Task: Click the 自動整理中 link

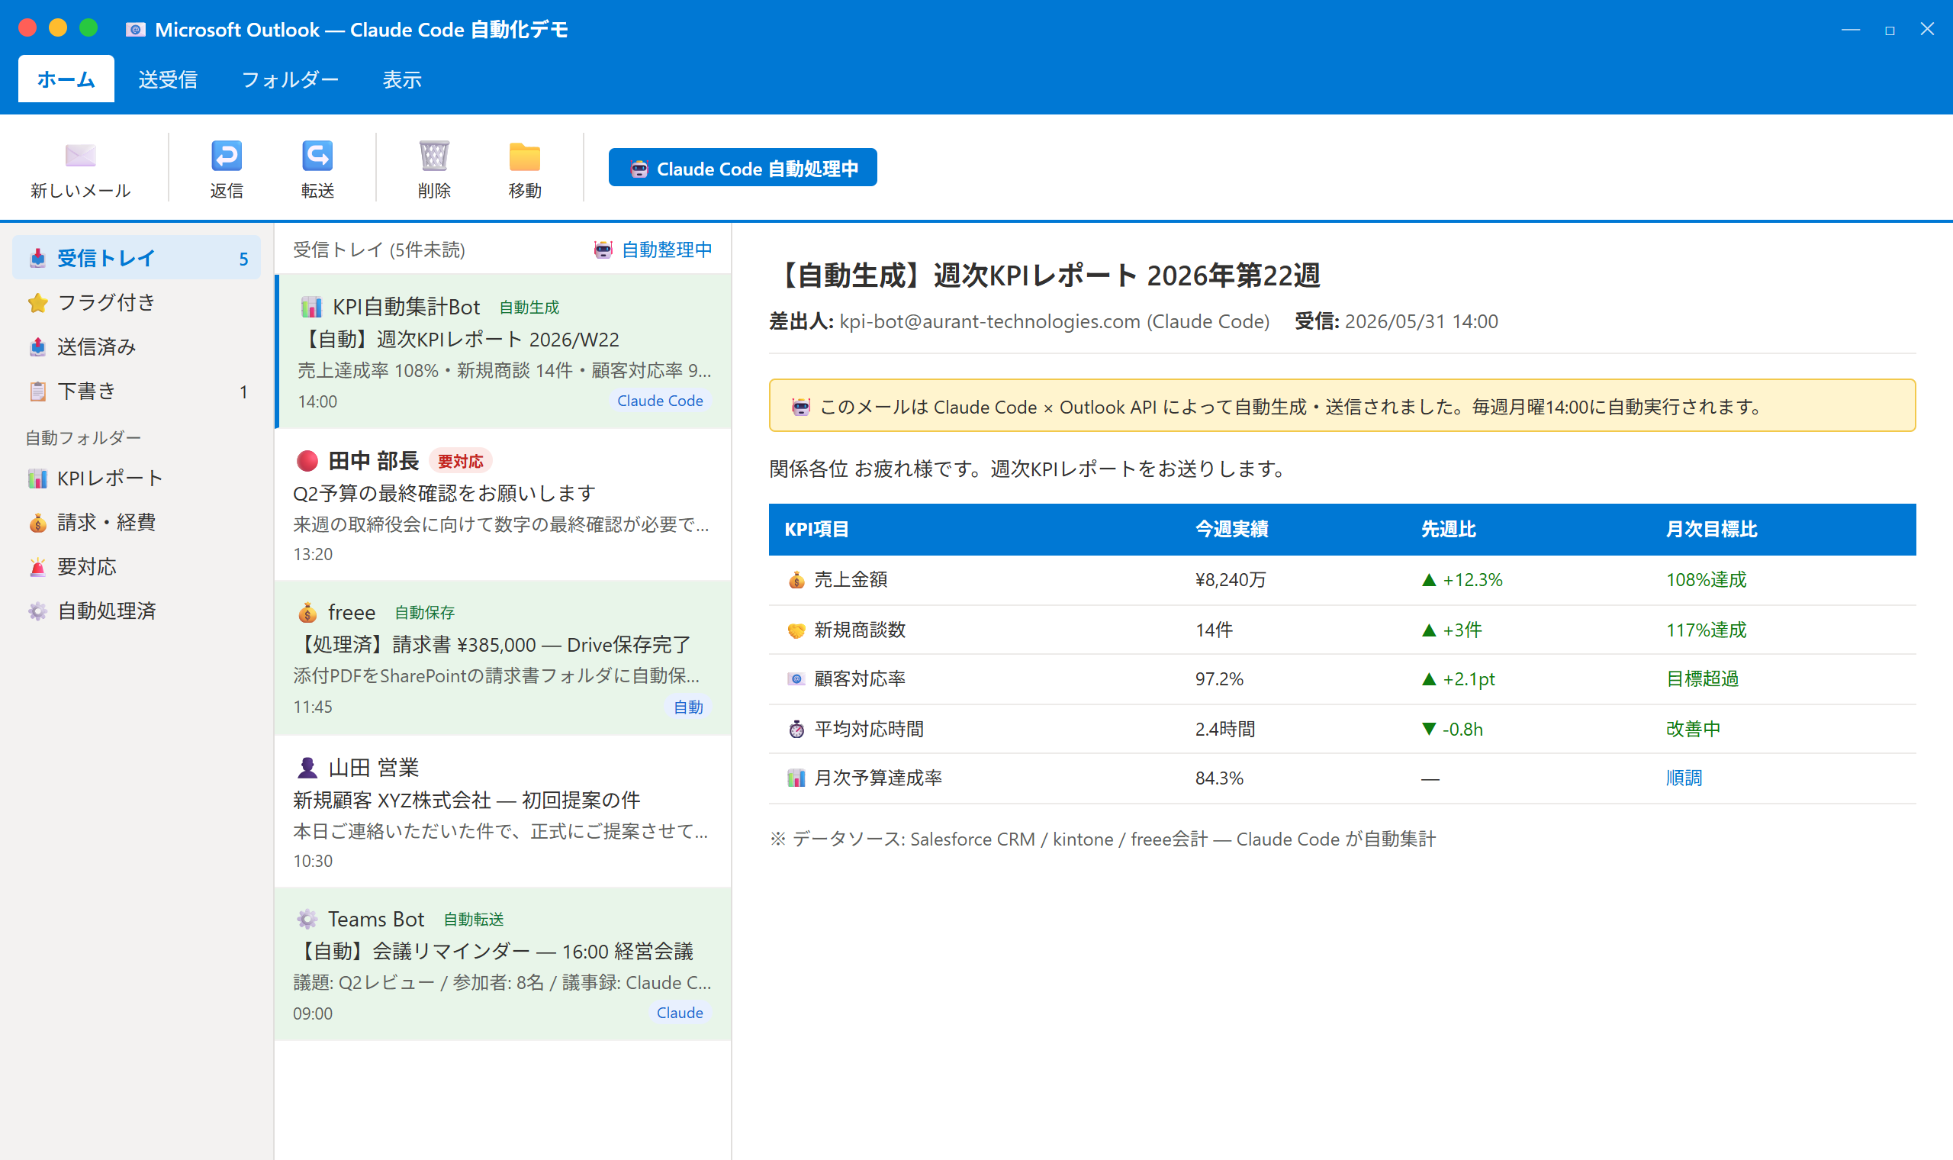Action: (666, 250)
